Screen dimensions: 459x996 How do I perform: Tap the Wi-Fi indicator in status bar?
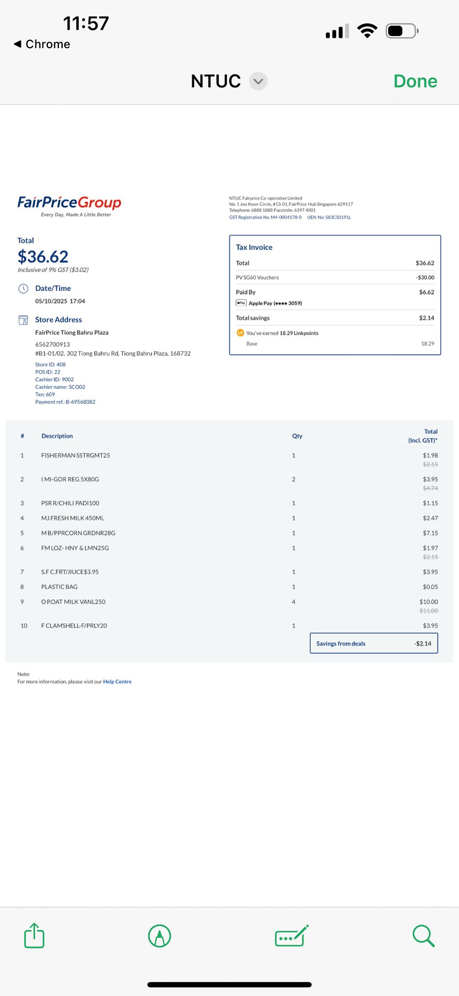point(367,31)
